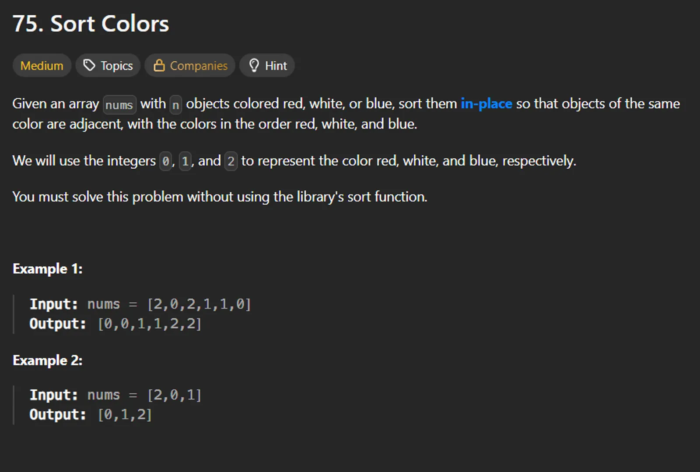
Task: Click the 75. Sort Colors title
Action: 91,24
